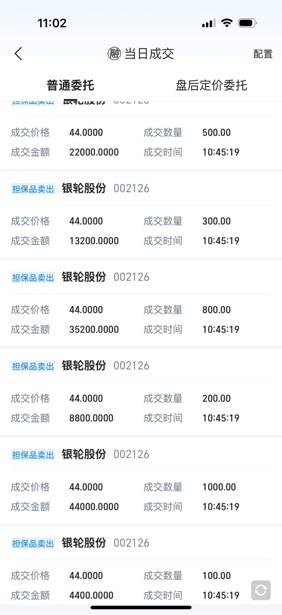Tap the 1000.00 quantity trade entry
This screenshot has height=615, width=282.
[x=219, y=487]
